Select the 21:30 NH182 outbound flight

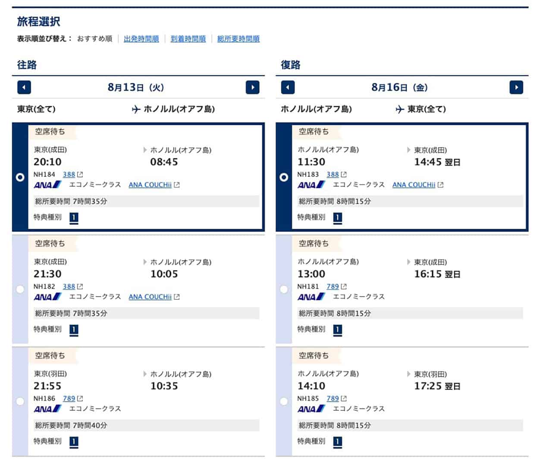pyautogui.click(x=20, y=289)
